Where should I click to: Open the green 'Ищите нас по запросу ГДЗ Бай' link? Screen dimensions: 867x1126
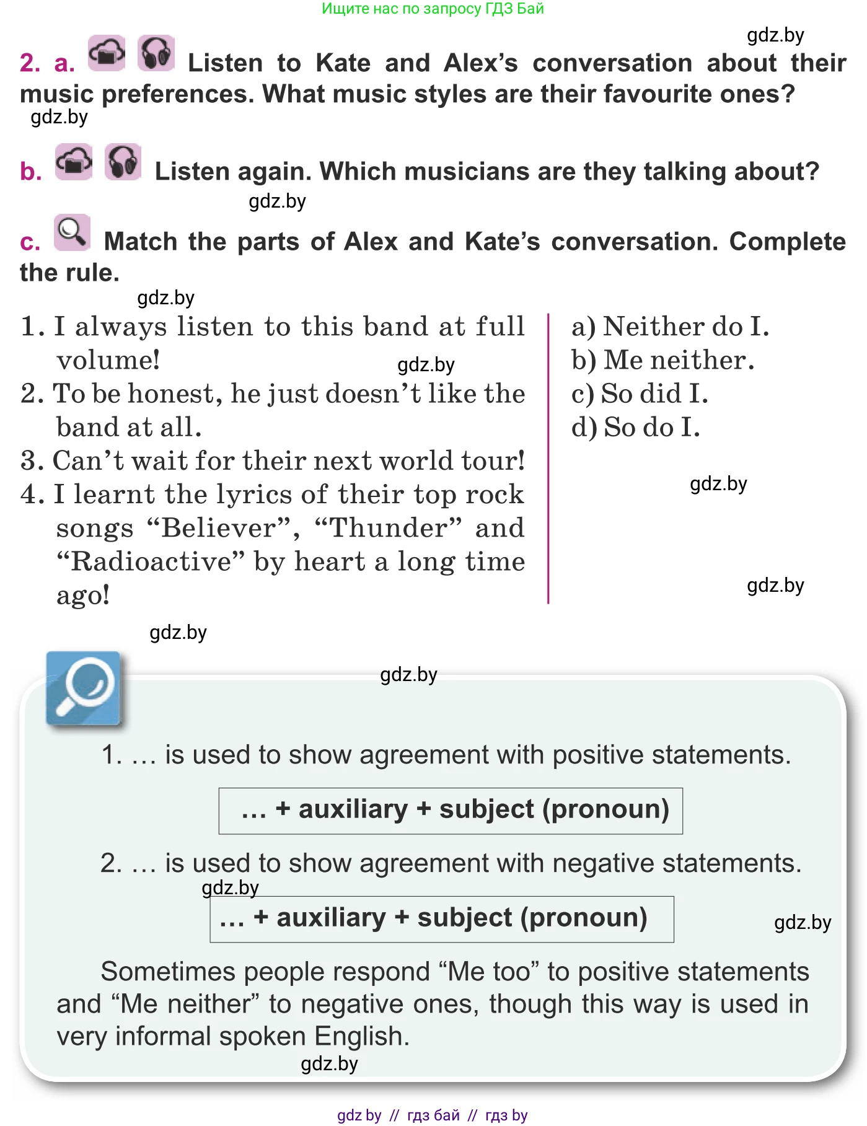[x=433, y=9]
